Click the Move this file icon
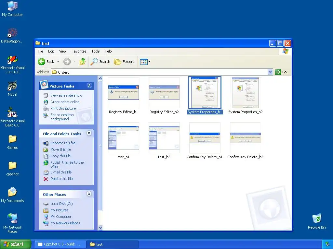 [46, 150]
